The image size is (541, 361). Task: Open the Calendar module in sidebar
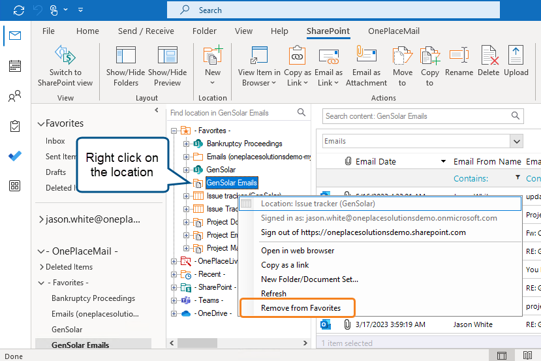pyautogui.click(x=15, y=66)
